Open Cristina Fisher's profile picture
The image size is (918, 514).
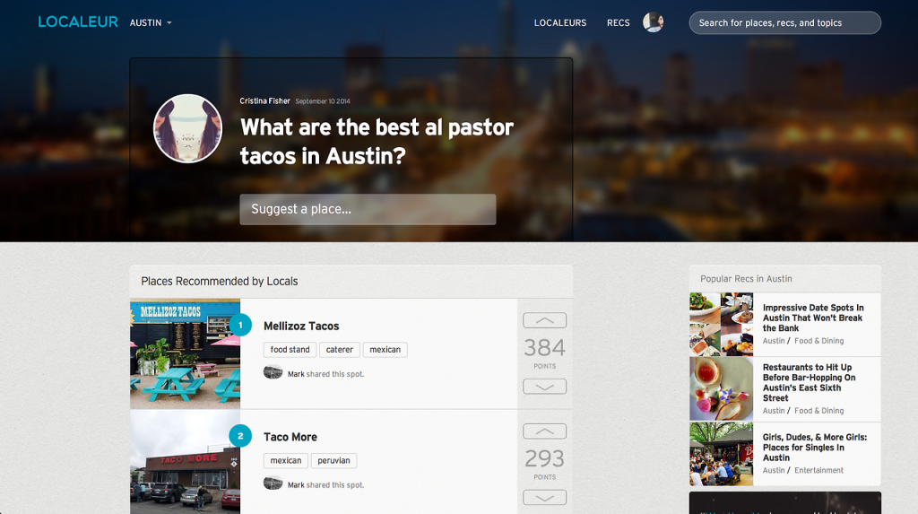[x=188, y=128]
